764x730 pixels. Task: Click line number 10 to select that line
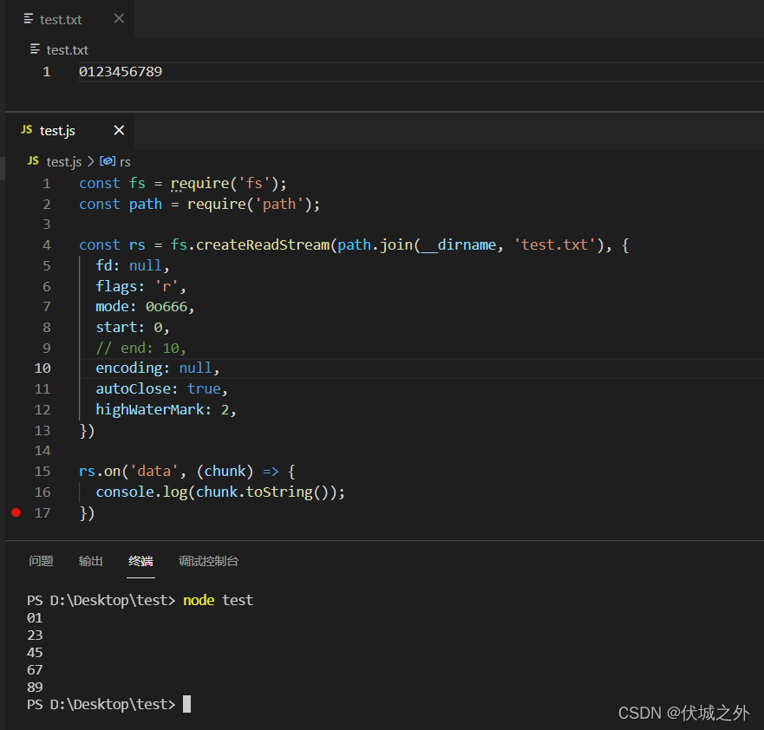click(x=42, y=368)
